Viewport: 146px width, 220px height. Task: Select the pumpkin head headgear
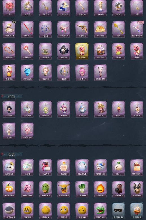point(9,189)
